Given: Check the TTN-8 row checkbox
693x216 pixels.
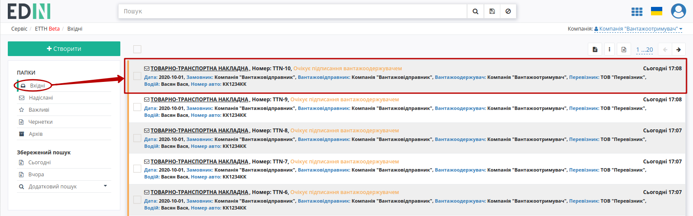Looking at the screenshot, I should 137,138.
